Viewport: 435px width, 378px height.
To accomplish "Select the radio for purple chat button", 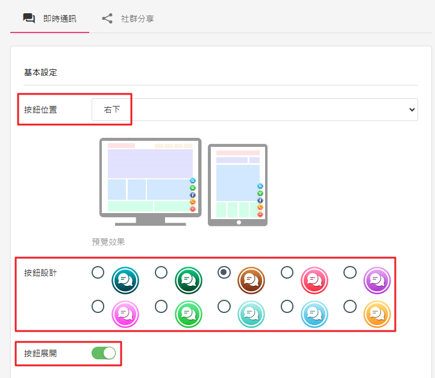I will click(x=350, y=273).
